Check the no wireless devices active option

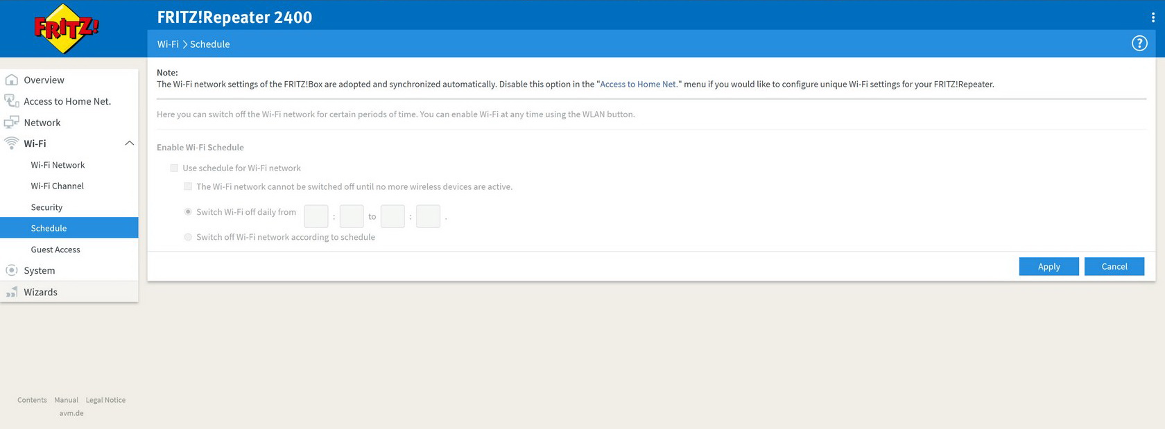[x=188, y=186]
